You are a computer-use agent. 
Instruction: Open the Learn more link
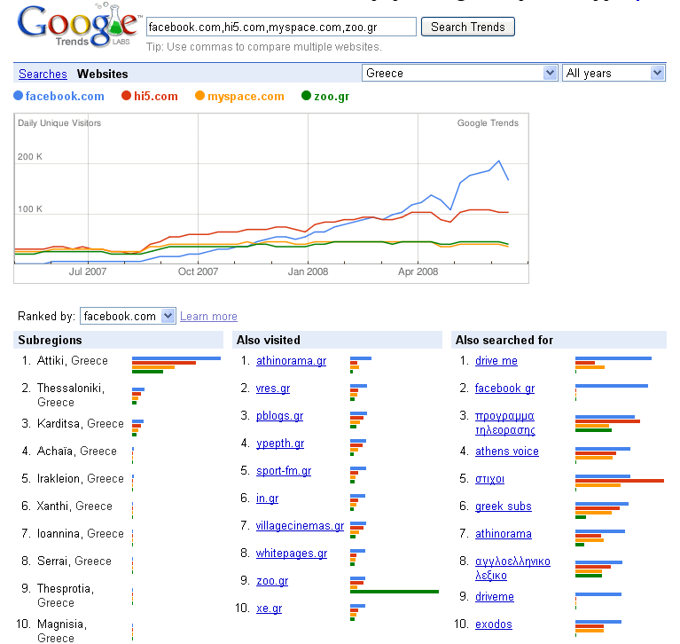click(208, 317)
